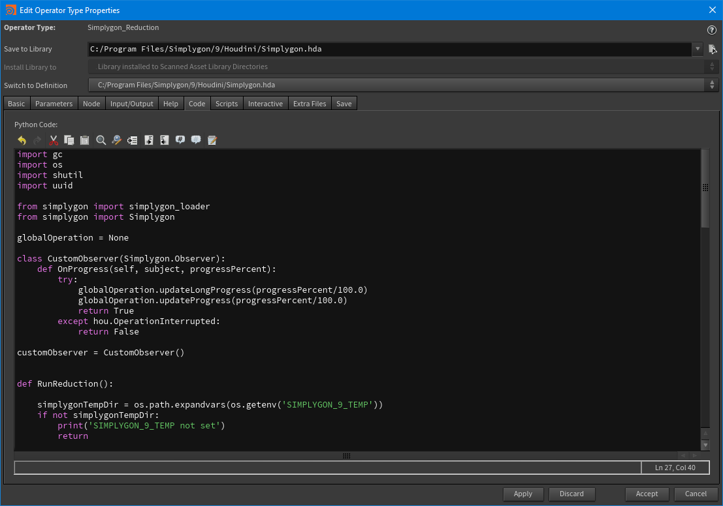Switch to the Parameters tab
Screen dimensions: 723x506
(54, 103)
